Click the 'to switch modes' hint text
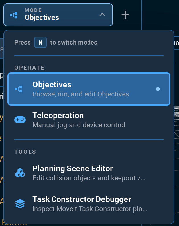Screen dimensions: 179x226 74,42
